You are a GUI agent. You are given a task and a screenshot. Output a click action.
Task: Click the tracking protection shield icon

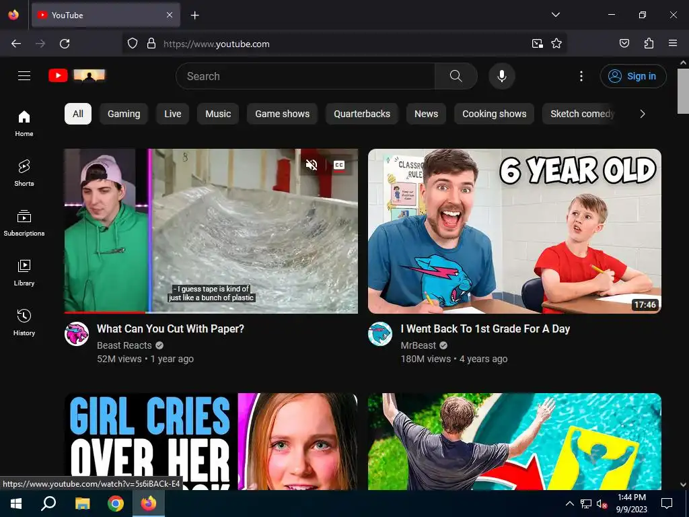tap(133, 44)
